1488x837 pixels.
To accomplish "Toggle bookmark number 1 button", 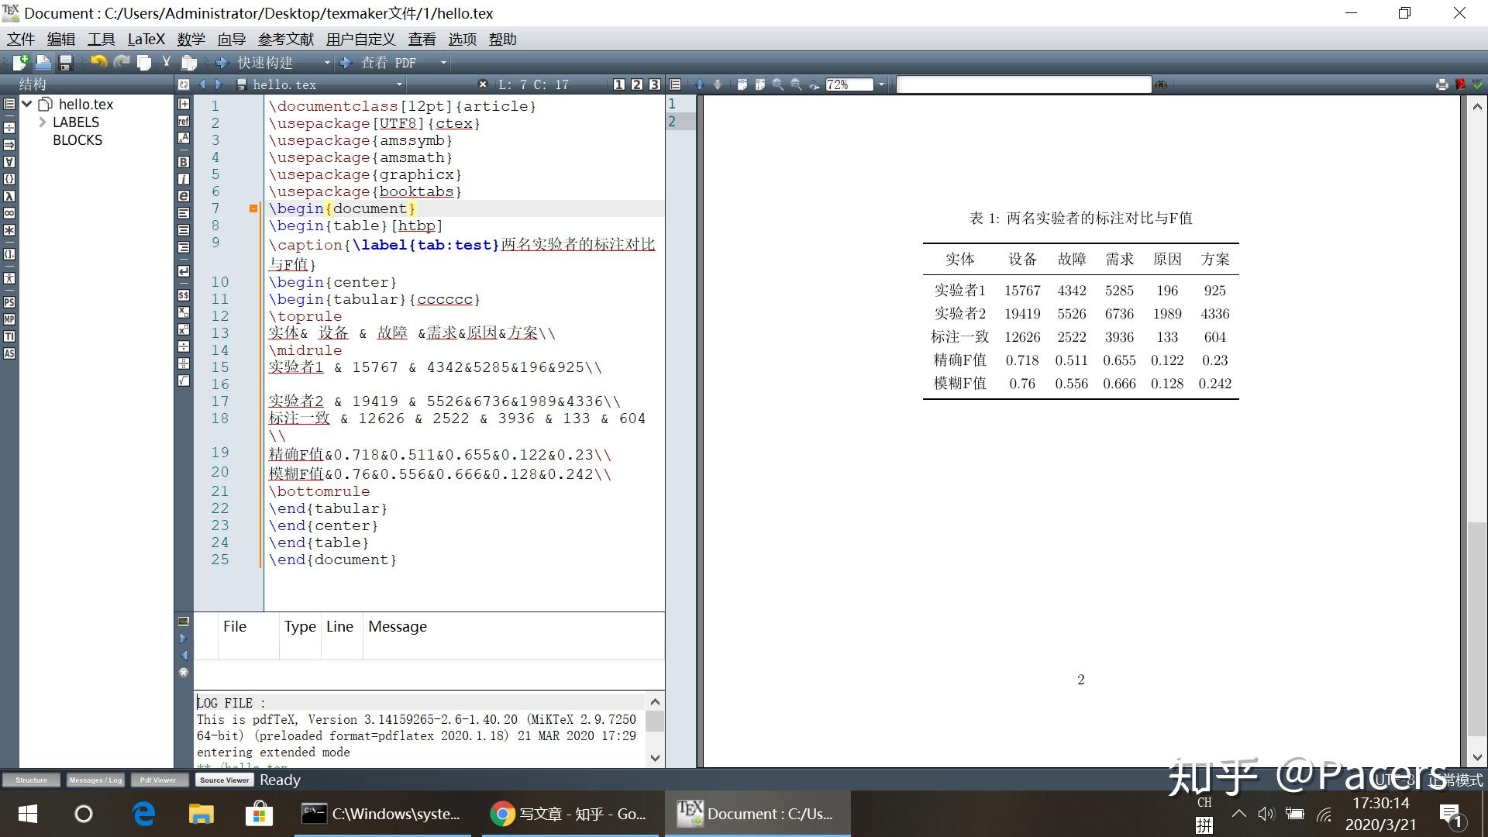I will tap(618, 84).
